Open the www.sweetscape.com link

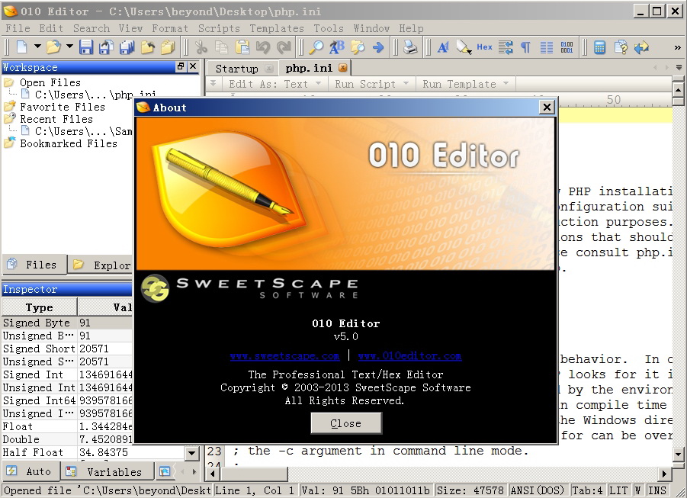coord(284,355)
